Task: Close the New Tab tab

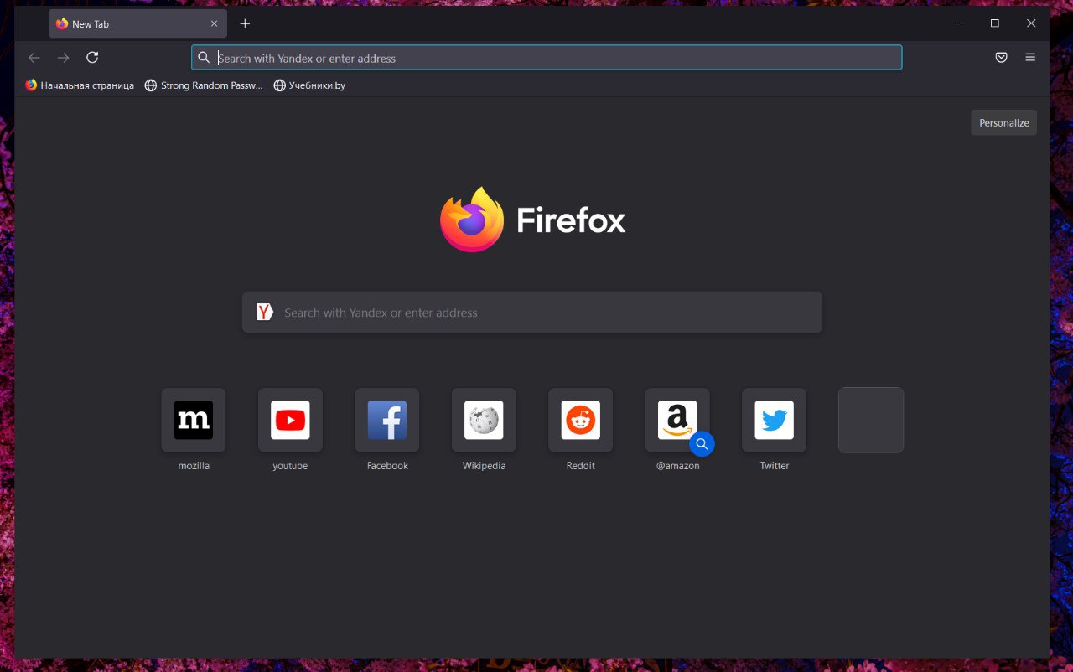Action: point(214,24)
